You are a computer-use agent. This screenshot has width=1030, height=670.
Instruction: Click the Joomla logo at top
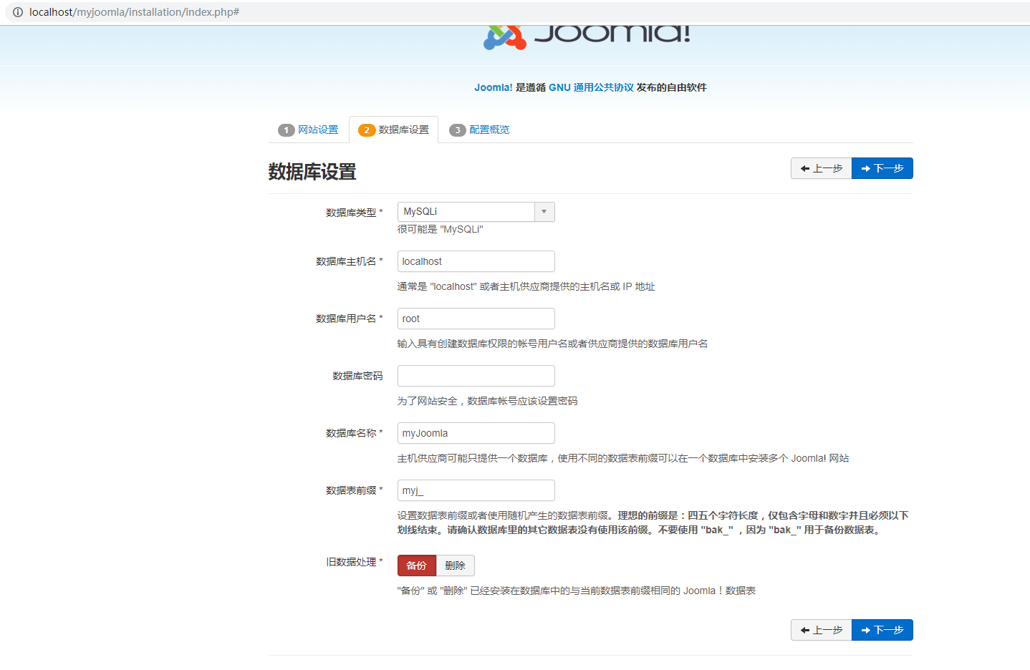587,37
